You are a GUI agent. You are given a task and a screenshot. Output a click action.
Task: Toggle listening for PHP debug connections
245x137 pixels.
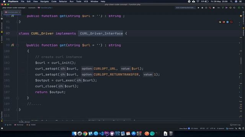click(x=210, y=8)
